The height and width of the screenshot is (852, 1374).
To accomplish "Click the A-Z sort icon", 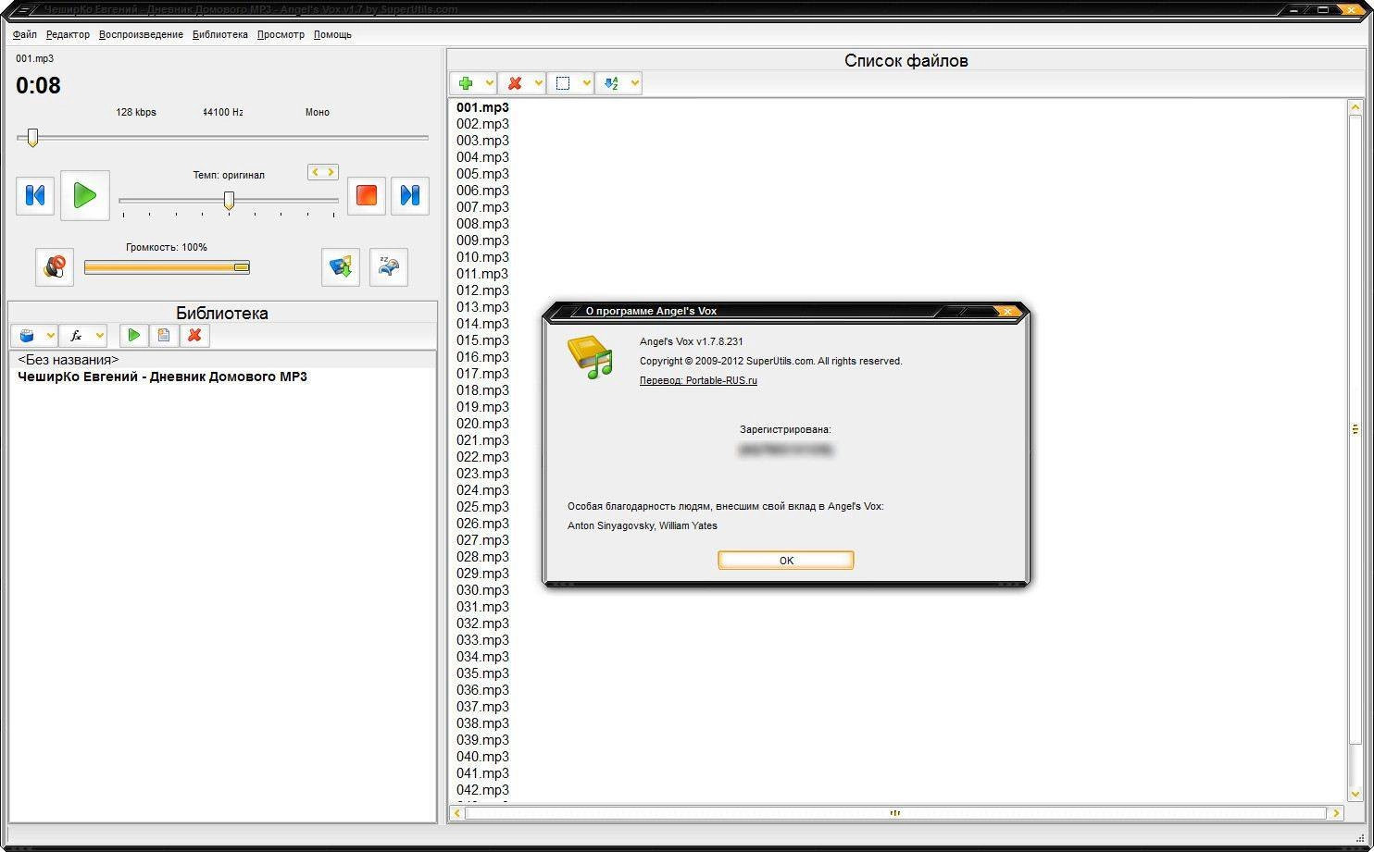I will tap(611, 83).
